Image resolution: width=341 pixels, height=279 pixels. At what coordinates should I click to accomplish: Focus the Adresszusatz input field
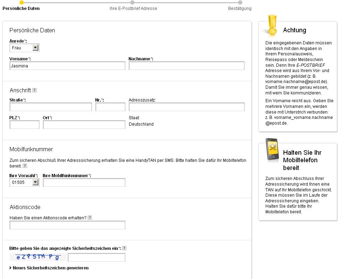coord(187,107)
